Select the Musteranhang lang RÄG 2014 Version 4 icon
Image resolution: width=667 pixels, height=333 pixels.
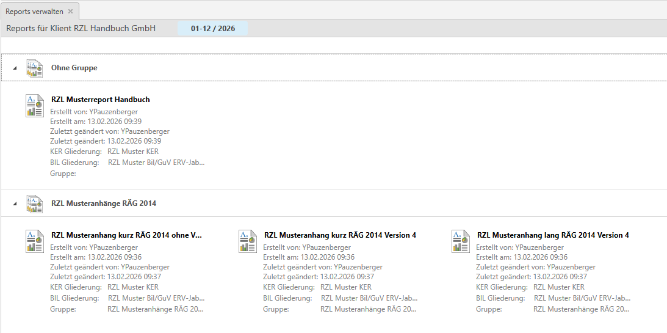click(x=461, y=241)
